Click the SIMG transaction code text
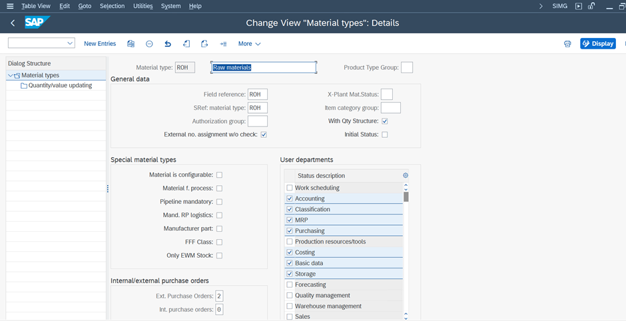The height and width of the screenshot is (321, 626). coord(559,6)
